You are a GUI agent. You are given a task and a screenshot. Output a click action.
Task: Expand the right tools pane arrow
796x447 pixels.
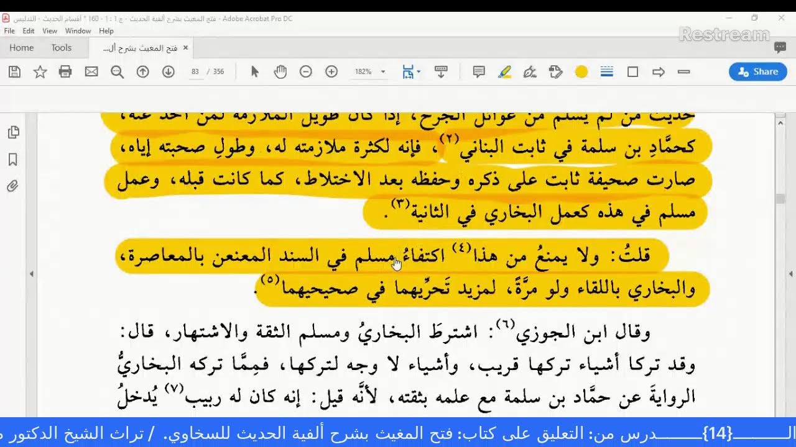pos(791,274)
